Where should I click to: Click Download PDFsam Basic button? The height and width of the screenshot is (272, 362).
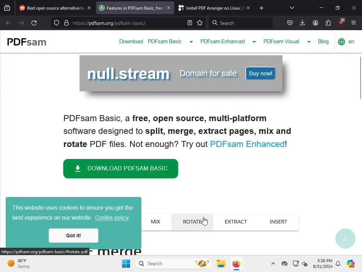[121, 168]
